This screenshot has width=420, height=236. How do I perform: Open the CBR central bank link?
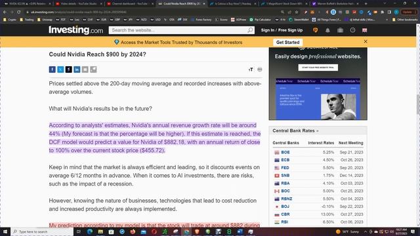coord(285,214)
